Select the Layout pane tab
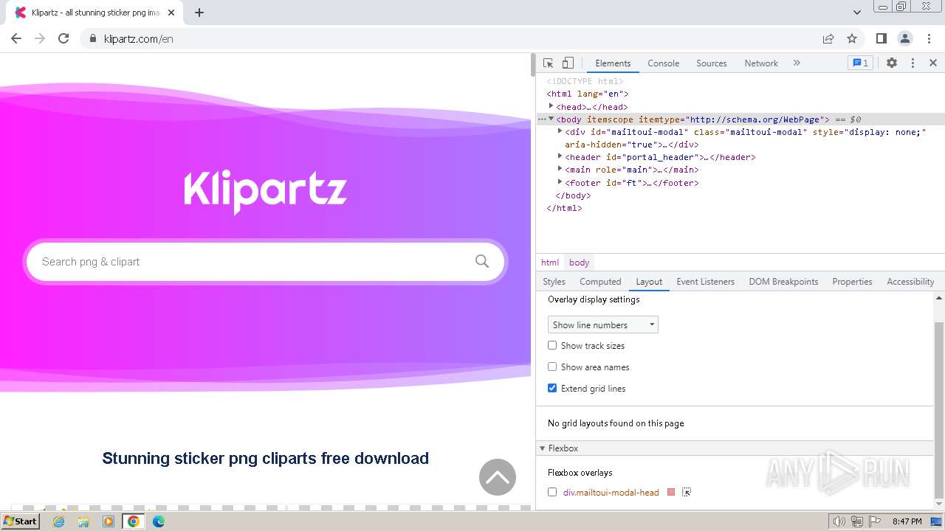This screenshot has height=531, width=945. coord(649,282)
